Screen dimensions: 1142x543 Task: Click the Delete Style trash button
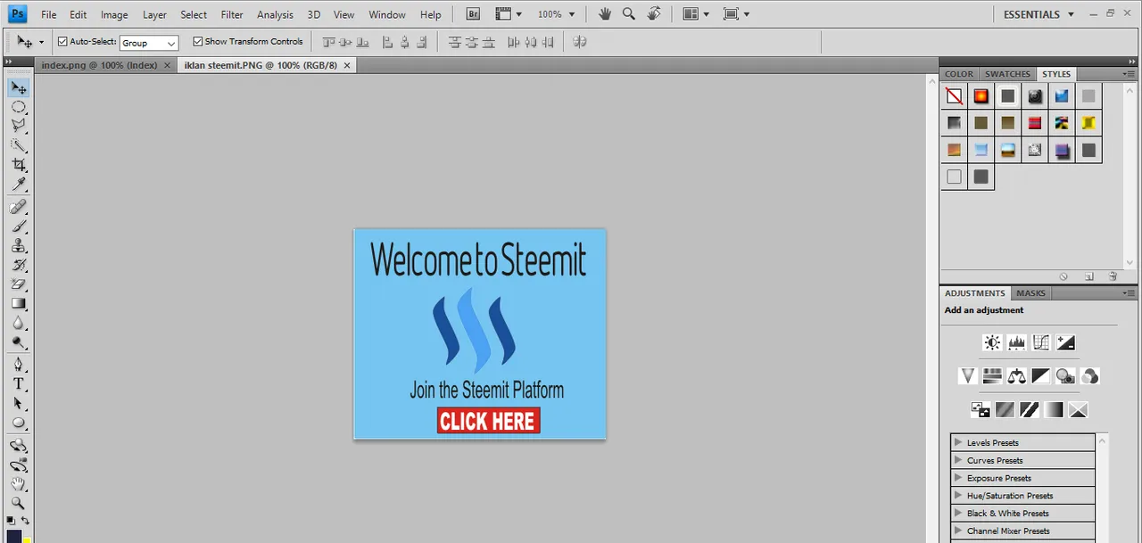(x=1113, y=276)
